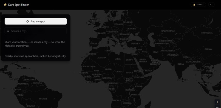Viewport: 221px width, 108px height.
Task: Click the crosshair locate icon
Action: [x=28, y=21]
